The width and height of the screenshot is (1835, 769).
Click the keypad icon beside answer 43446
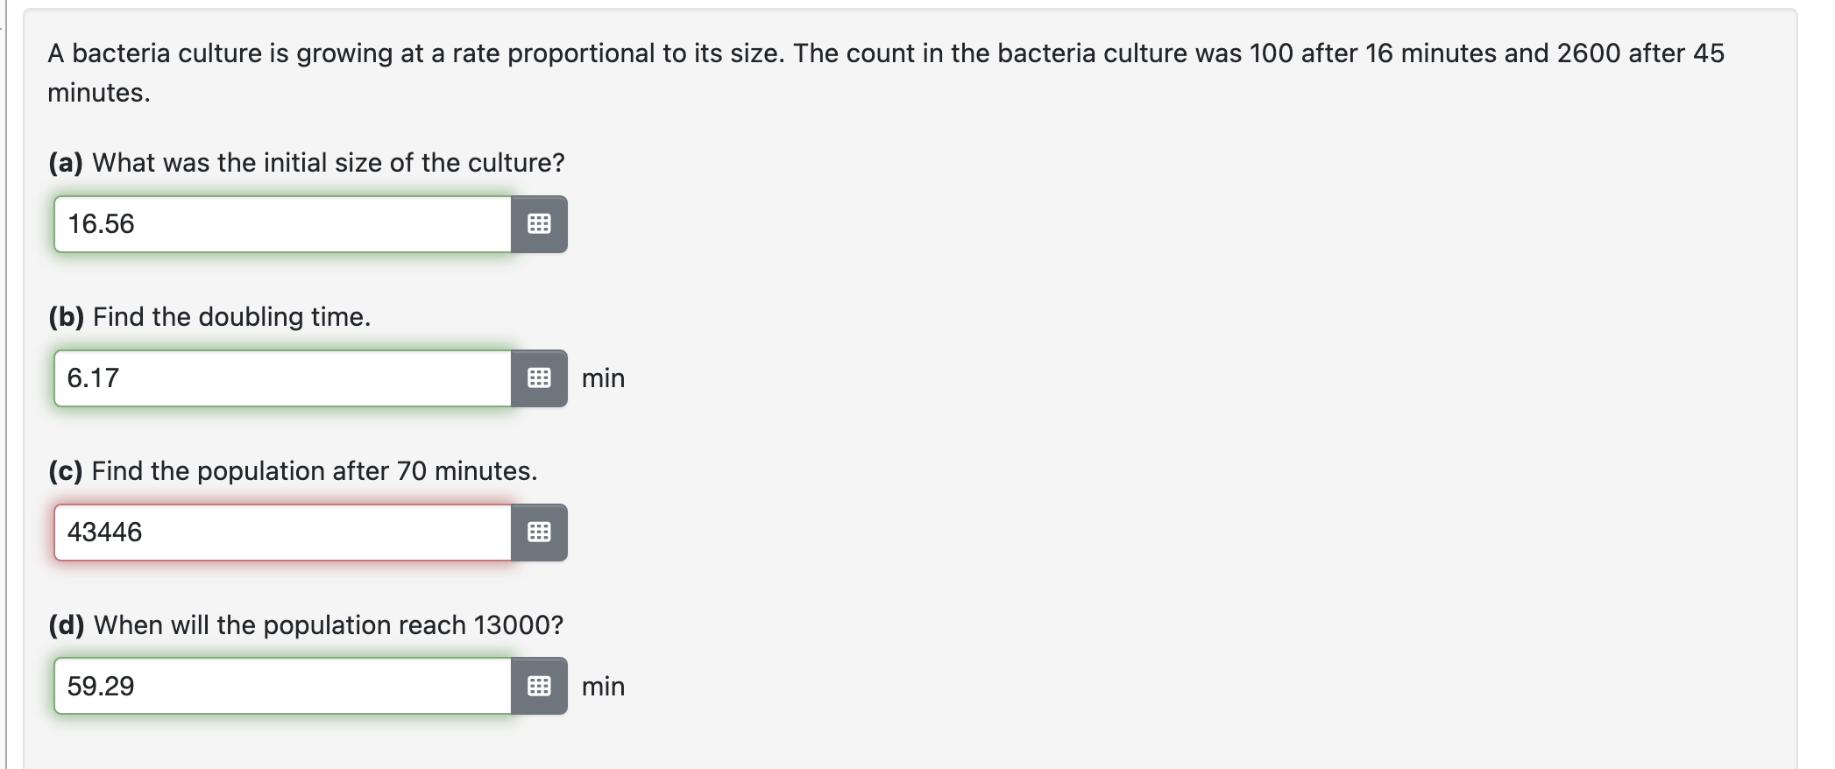(541, 533)
